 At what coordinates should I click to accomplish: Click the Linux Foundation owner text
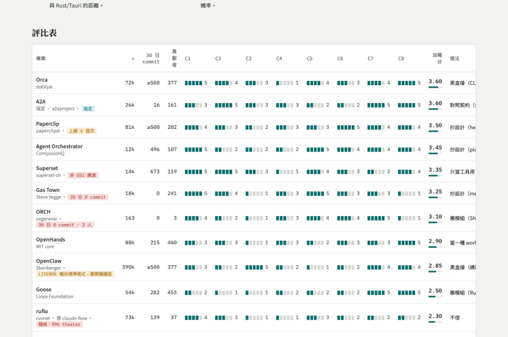point(55,296)
